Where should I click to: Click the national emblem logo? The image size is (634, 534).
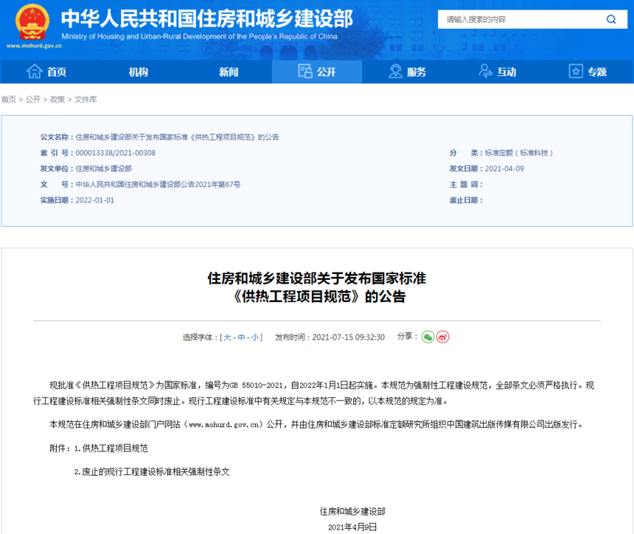pyautogui.click(x=32, y=22)
